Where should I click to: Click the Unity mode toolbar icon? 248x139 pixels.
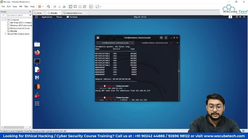84,7
